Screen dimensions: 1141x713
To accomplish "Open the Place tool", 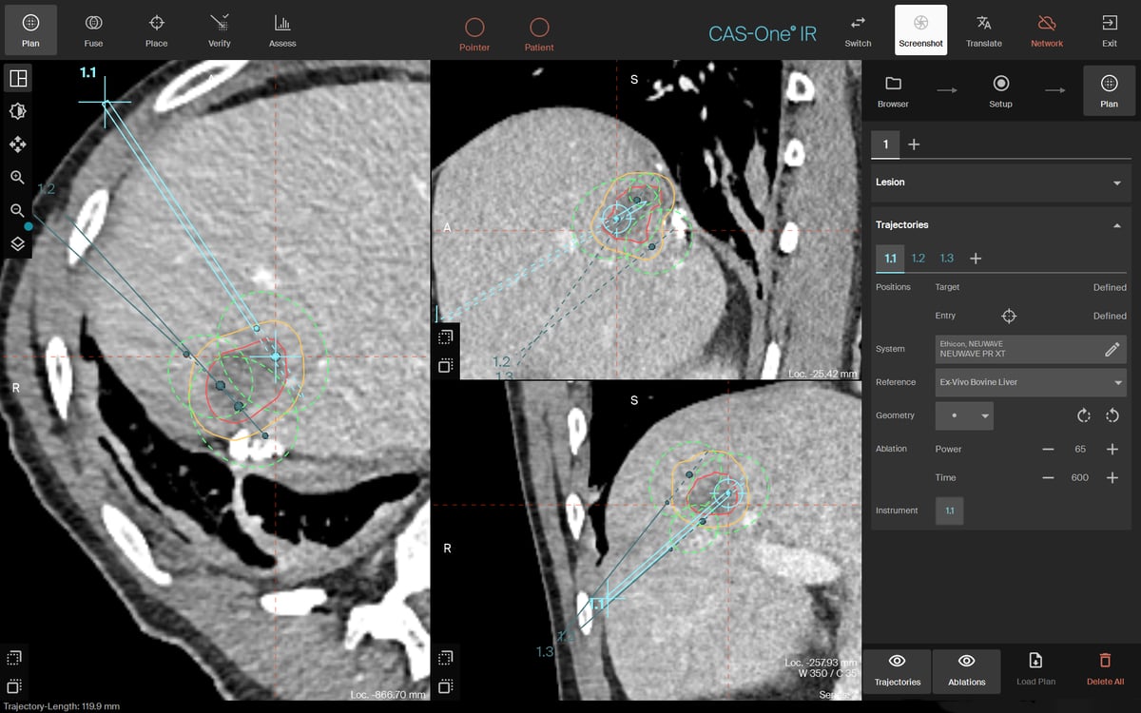I will [x=155, y=29].
